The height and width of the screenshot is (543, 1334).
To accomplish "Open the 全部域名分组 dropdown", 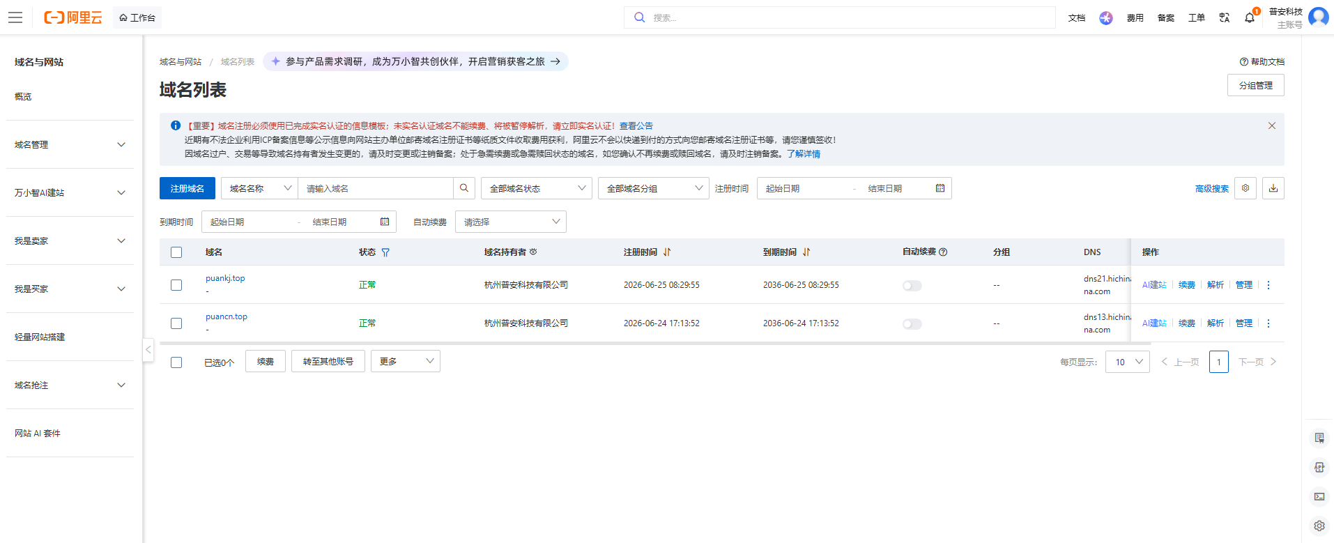I will [x=654, y=188].
